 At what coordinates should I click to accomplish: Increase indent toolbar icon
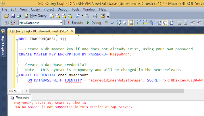tap(199, 23)
